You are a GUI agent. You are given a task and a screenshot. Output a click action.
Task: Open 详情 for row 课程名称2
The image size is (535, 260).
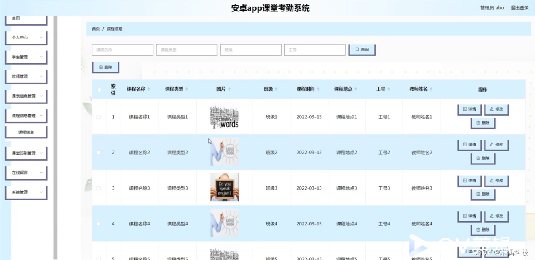[x=469, y=145]
